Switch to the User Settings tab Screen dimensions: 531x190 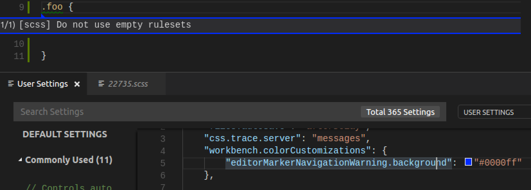(43, 84)
